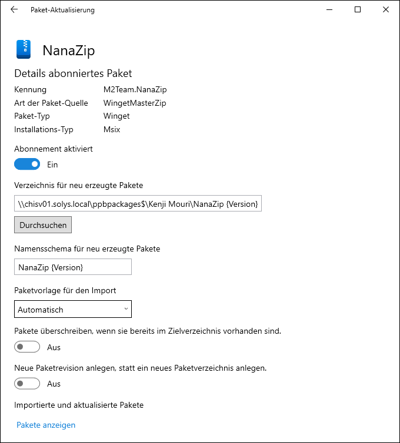Image resolution: width=400 pixels, height=443 pixels.
Task: Click the back arrow icon
Action: [14, 9]
